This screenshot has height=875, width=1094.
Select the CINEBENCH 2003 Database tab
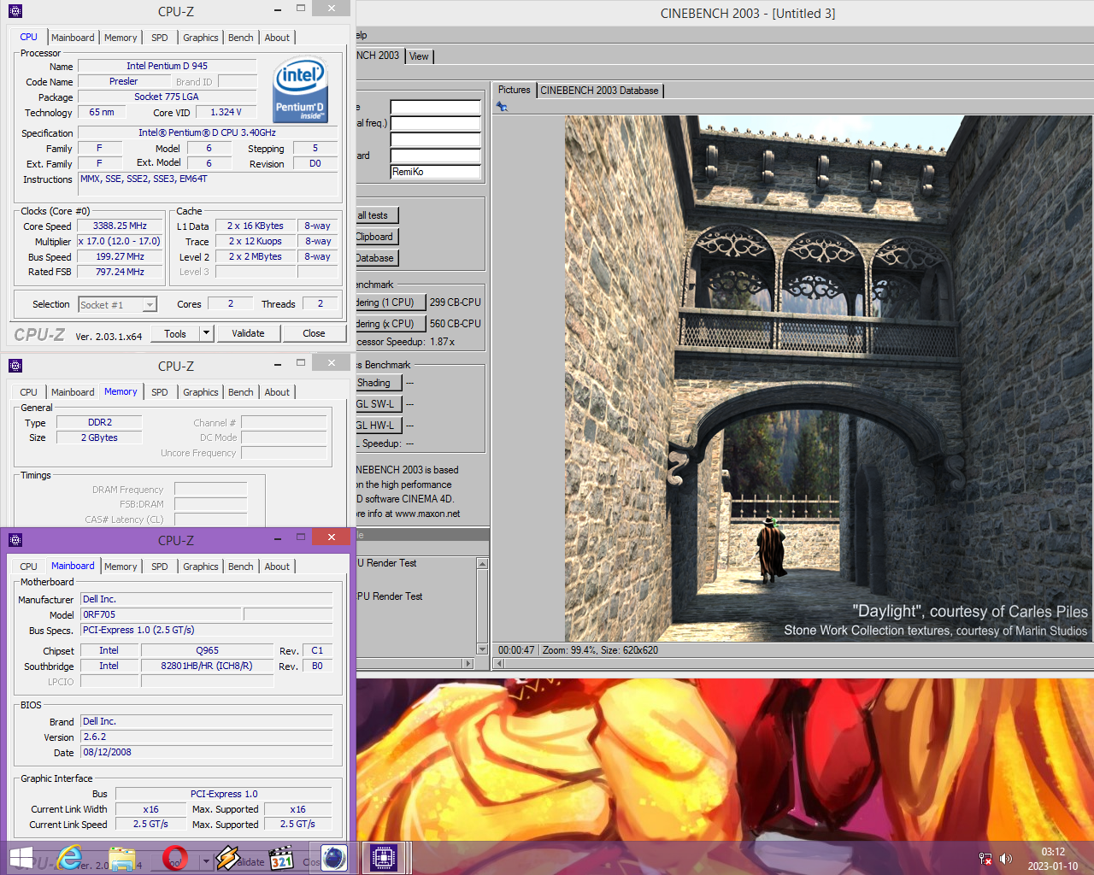pyautogui.click(x=599, y=91)
